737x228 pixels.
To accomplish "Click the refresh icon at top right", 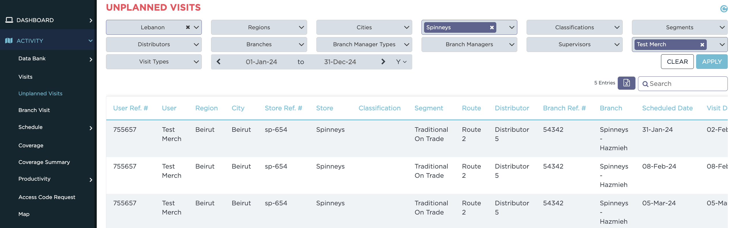I will pyautogui.click(x=724, y=9).
